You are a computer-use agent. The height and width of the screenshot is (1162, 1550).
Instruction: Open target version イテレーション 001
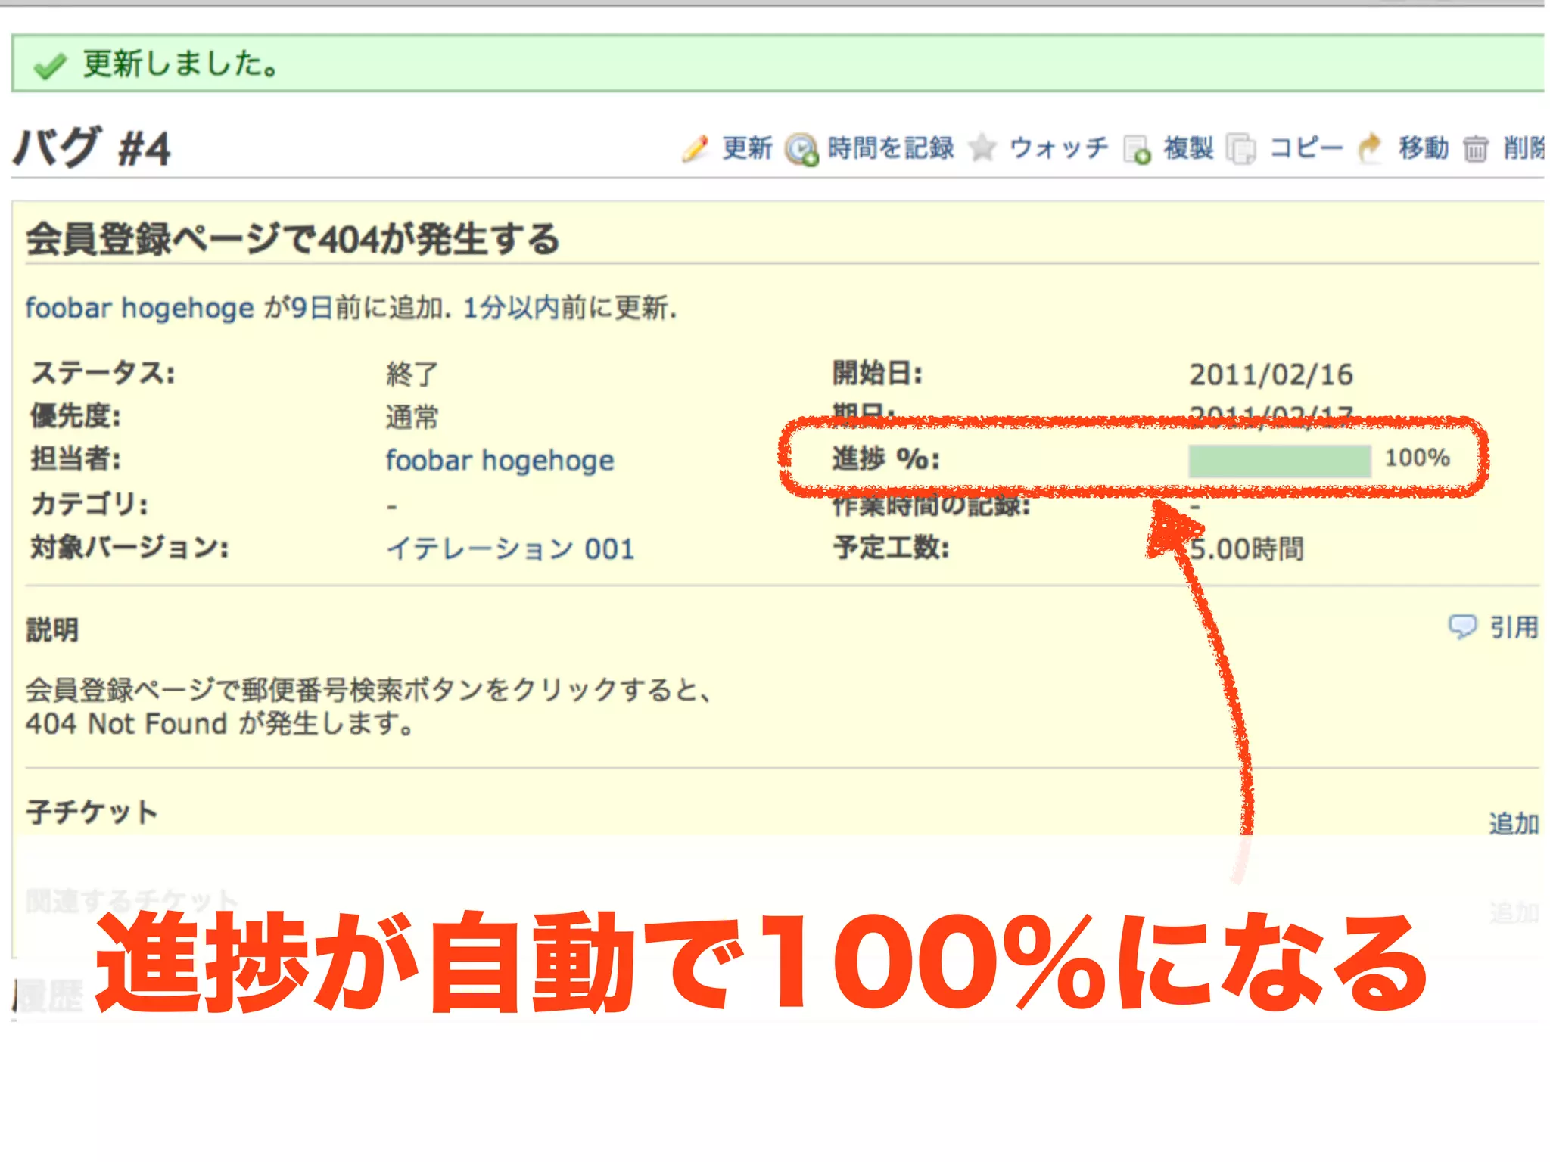tap(510, 548)
